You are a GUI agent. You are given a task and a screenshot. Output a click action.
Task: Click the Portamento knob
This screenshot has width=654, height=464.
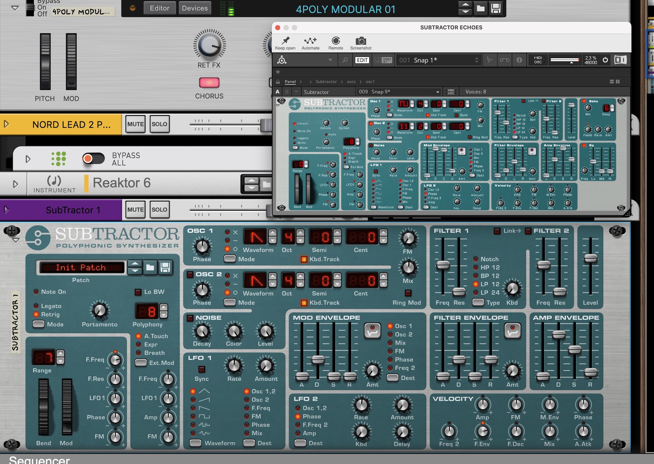tap(100, 311)
